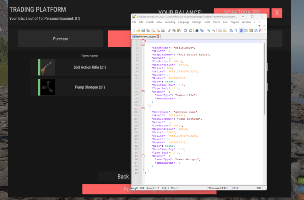Click the Undo arrow icon
The image size is (304, 200).
click(185, 30)
